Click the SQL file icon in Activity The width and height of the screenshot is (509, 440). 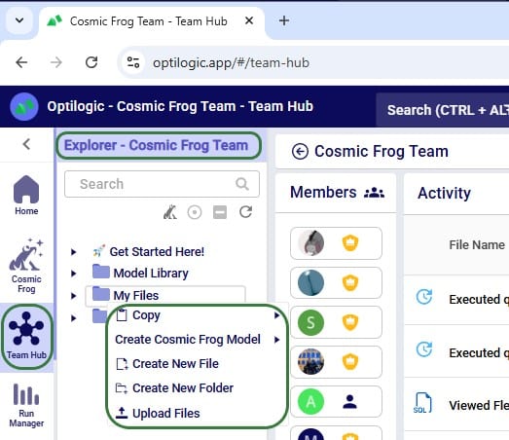[422, 403]
